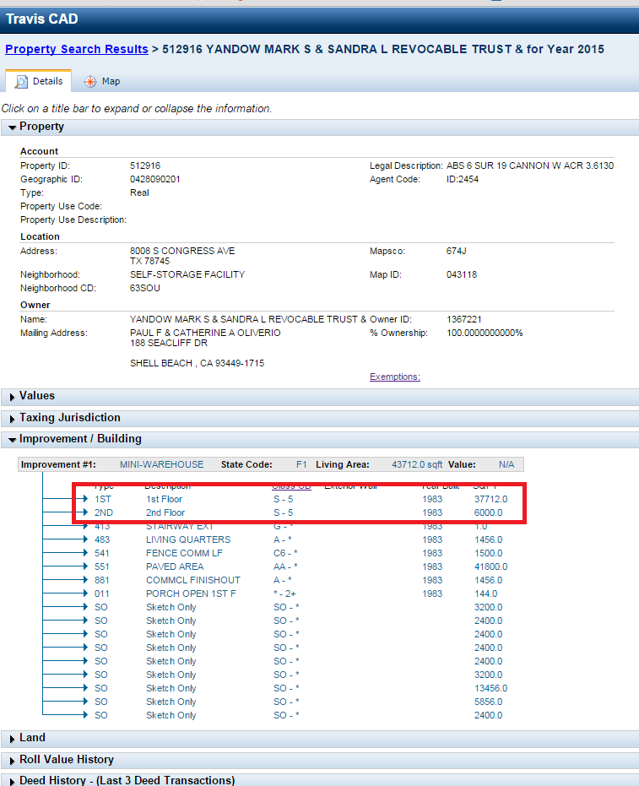This screenshot has width=639, height=786.
Task: Click the arrow next to LIVING QUARTERS row
Action: (x=84, y=539)
